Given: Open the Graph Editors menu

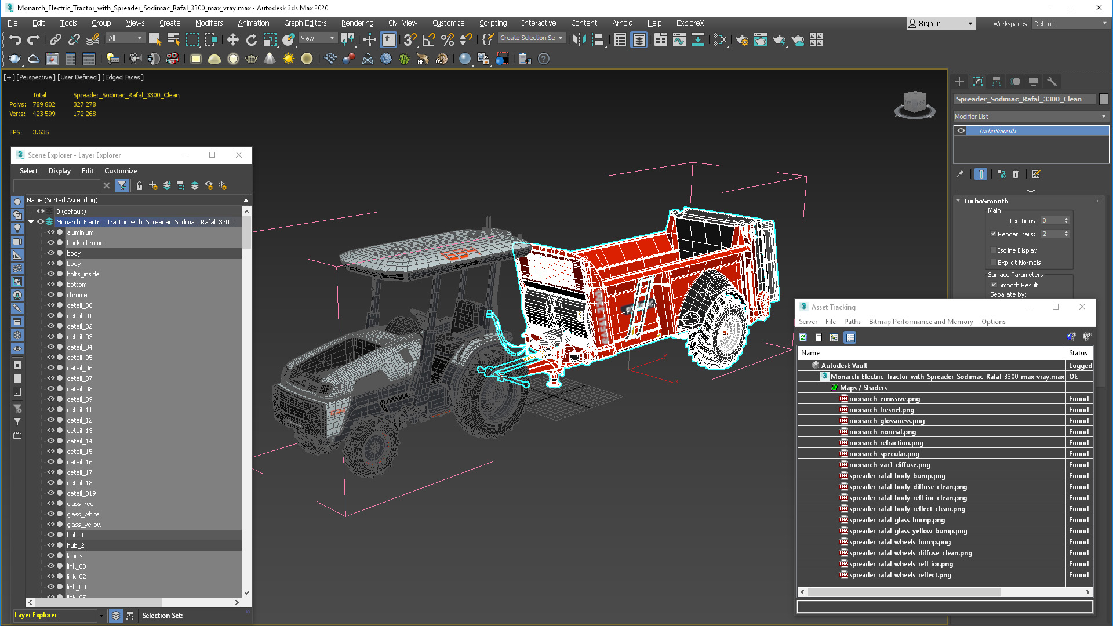Looking at the screenshot, I should [x=305, y=23].
